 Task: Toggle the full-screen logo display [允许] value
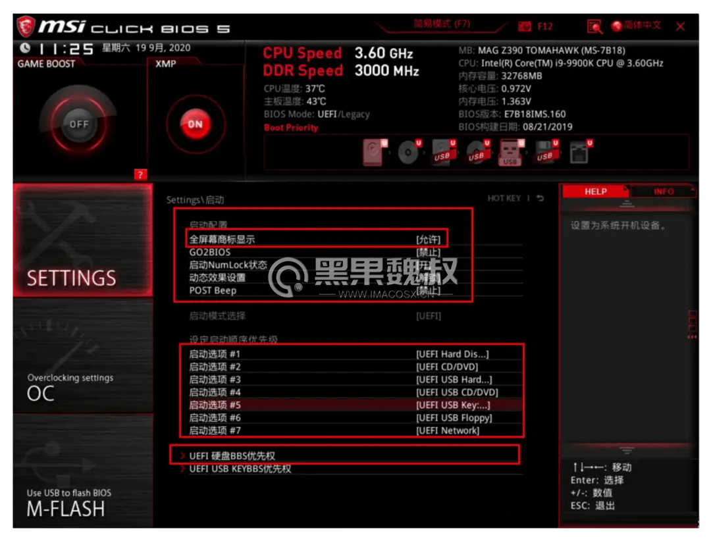pos(428,240)
